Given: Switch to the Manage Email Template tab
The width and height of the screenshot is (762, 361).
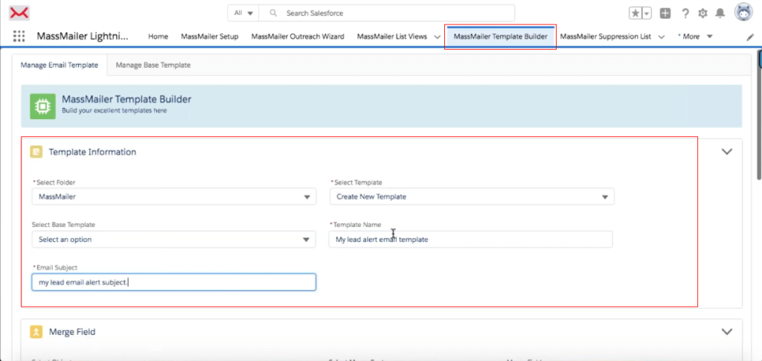Looking at the screenshot, I should tap(60, 65).
